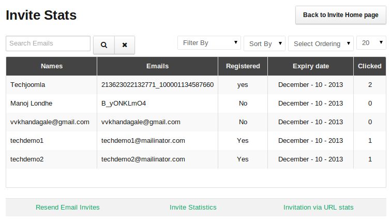Click the techdemo1@mailinator.com email cell

pos(143,140)
